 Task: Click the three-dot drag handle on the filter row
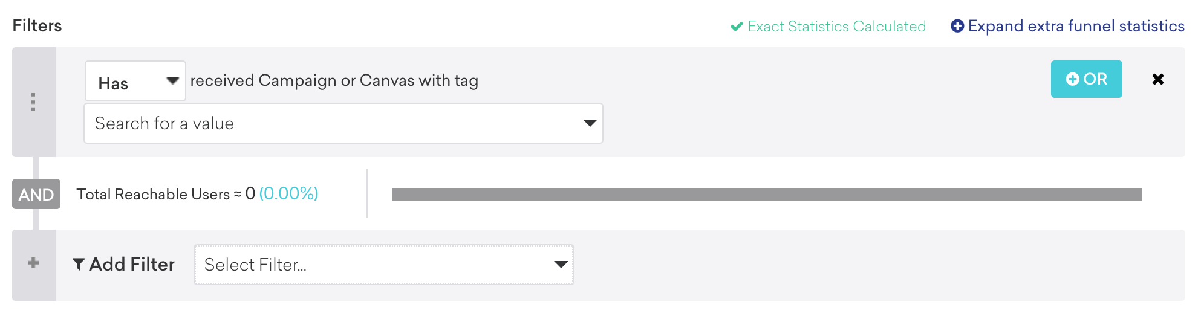[33, 102]
